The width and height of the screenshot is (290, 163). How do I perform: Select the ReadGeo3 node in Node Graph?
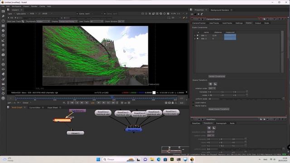[123, 114]
